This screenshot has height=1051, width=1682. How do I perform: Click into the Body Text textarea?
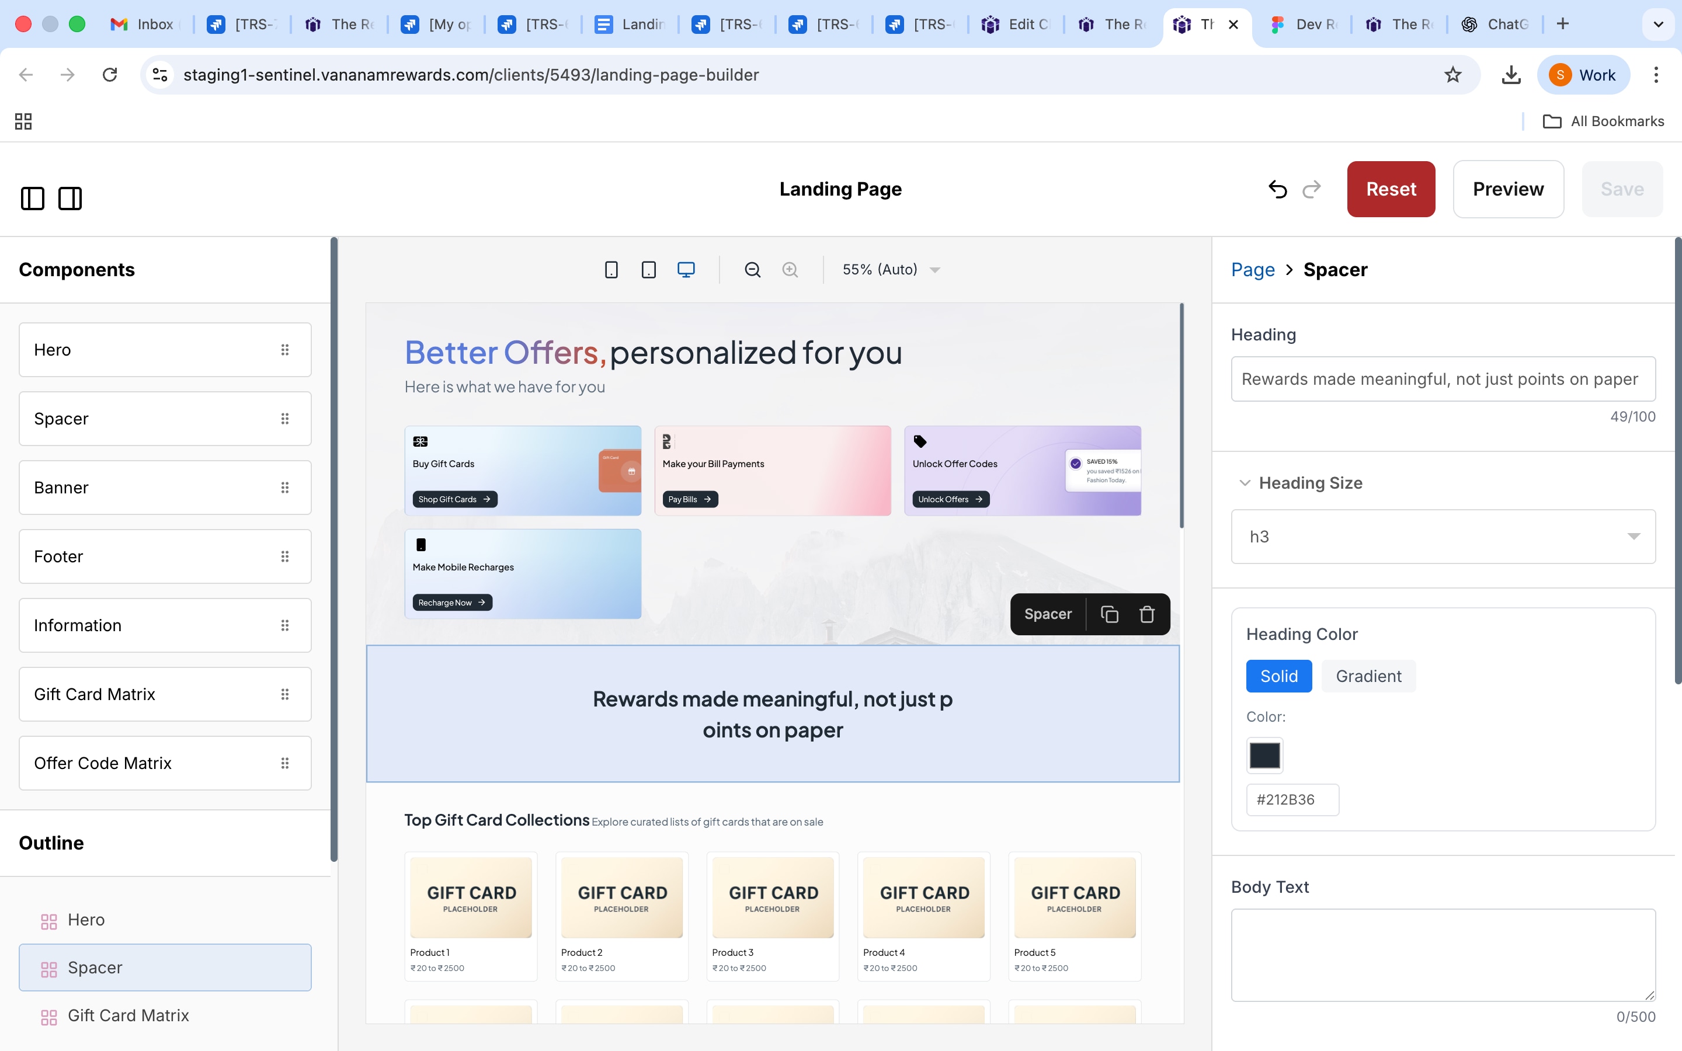click(1443, 955)
